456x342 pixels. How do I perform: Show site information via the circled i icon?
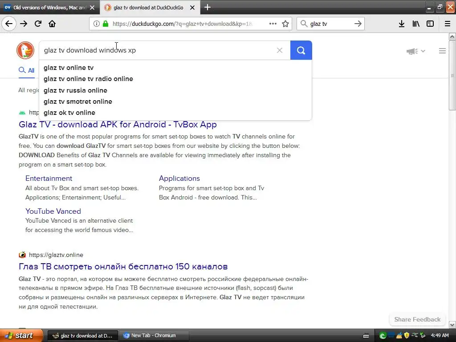96,24
